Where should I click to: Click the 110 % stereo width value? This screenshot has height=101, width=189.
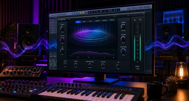coord(123,55)
